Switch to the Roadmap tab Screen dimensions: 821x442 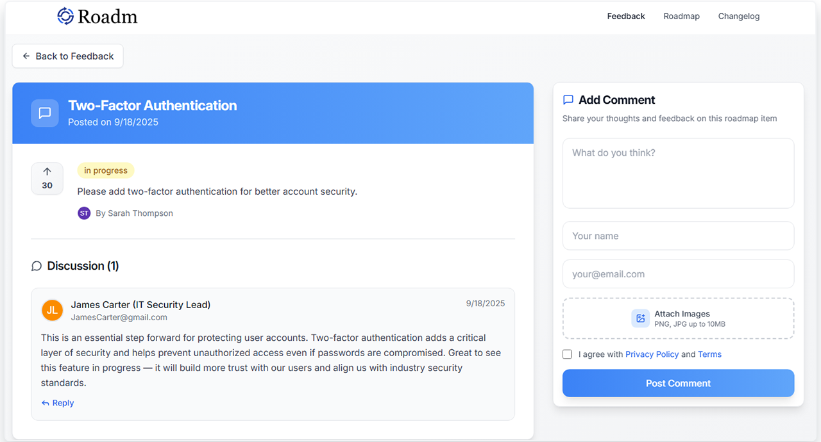pyautogui.click(x=681, y=16)
